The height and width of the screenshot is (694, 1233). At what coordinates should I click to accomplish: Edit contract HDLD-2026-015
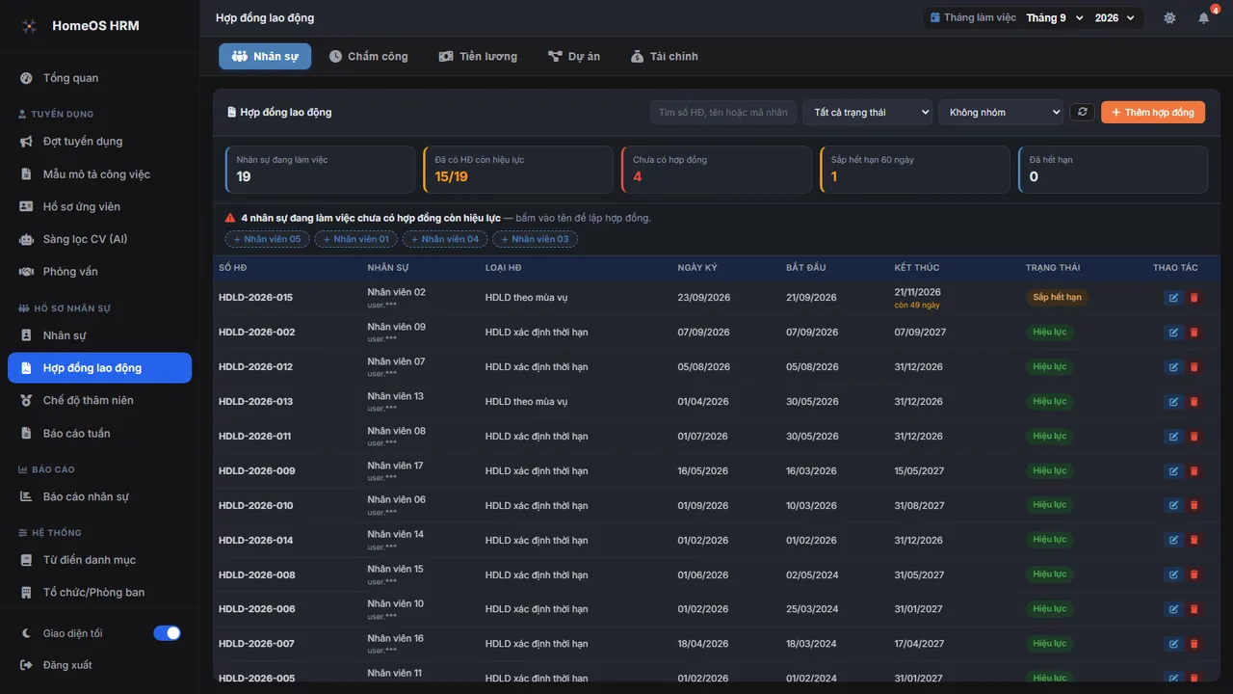coord(1173,298)
